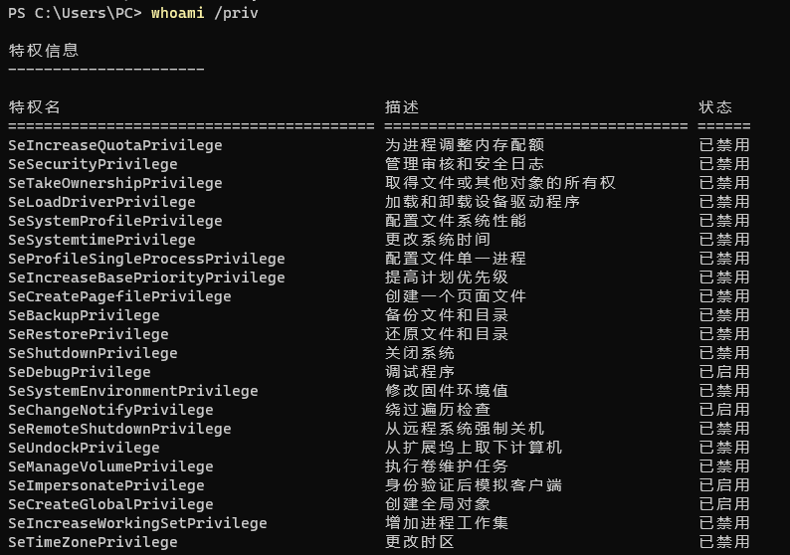Click the /priv argument in the prompt
The height and width of the screenshot is (555, 790).
point(236,13)
